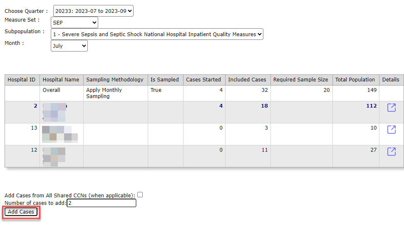
Task: Click hospital ID 2 link
Action: (x=35, y=106)
